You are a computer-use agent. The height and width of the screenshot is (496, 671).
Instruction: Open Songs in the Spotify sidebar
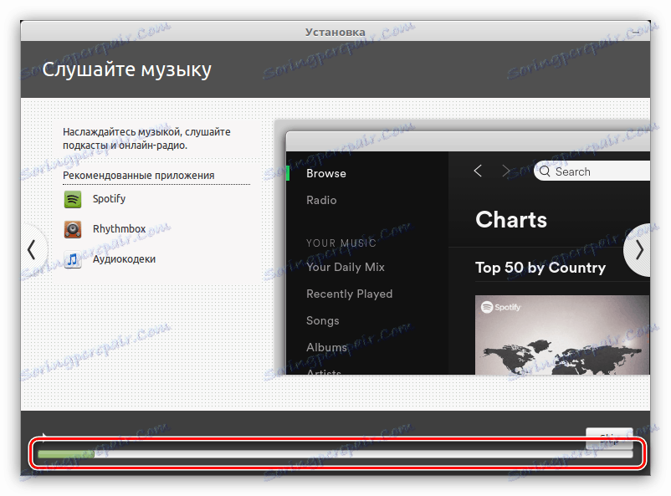click(323, 320)
